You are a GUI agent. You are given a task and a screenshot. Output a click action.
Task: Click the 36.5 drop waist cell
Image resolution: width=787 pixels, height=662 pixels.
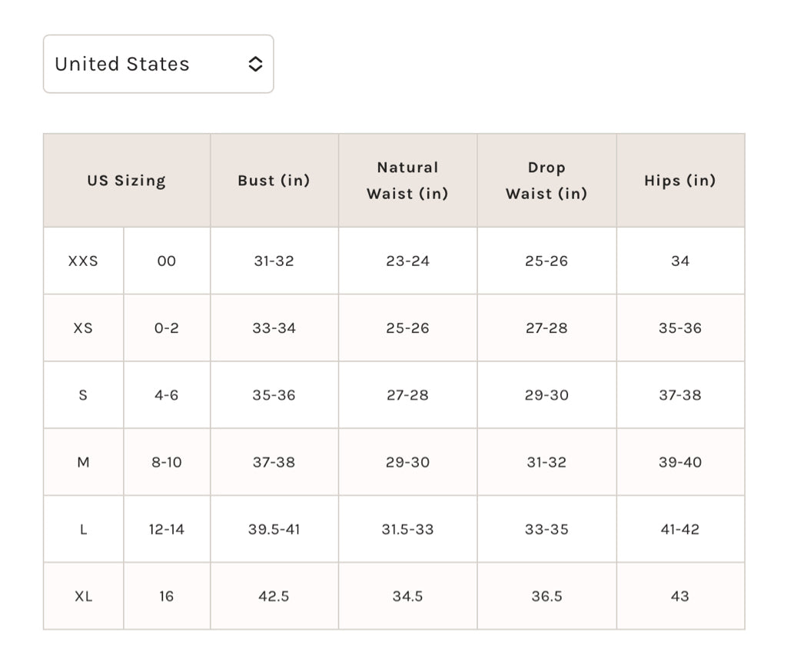[546, 596]
